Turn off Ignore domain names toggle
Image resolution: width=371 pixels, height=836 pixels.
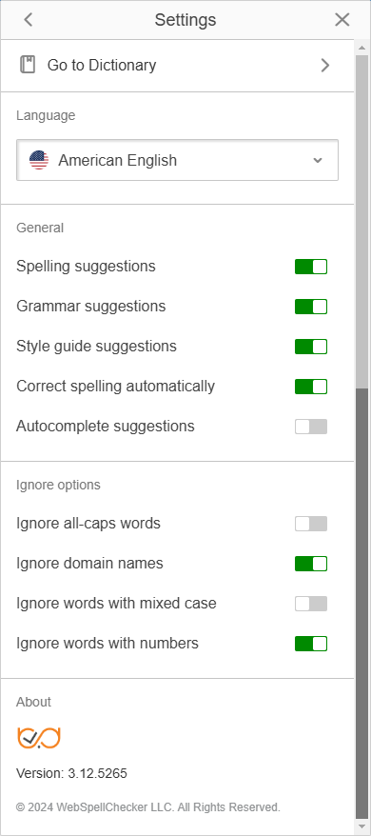click(x=311, y=564)
